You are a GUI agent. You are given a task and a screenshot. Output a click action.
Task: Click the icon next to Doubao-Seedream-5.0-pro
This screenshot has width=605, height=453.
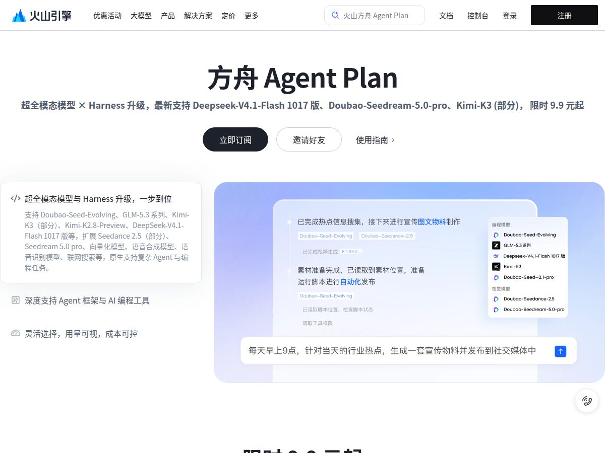pos(496,309)
